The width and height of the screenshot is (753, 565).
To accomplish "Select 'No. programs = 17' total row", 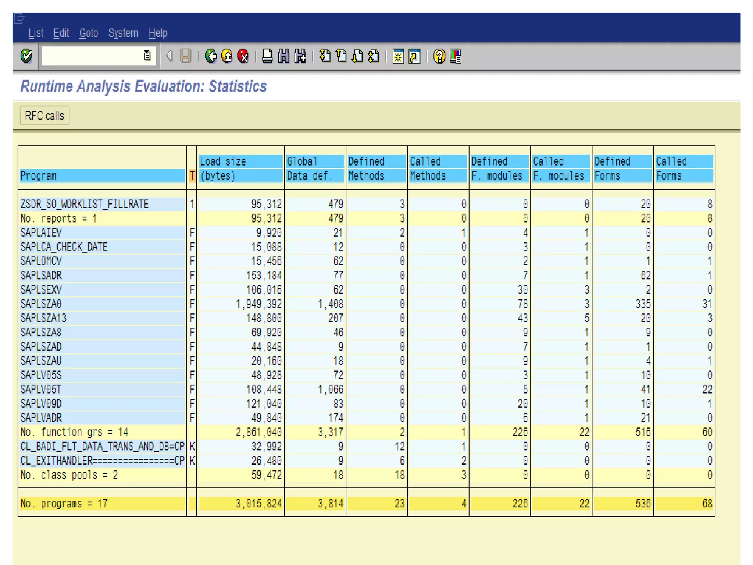I will (x=366, y=503).
